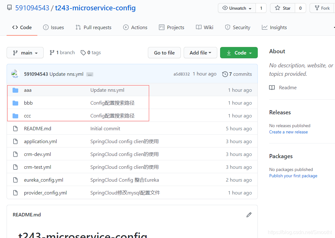335x238 pixels.
Task: Click the 5 hours ago timestamp
Action: pyautogui.click(x=239, y=129)
